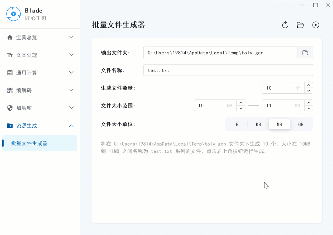The image size is (333, 235).
Task: Click the 匠心千刃 subtitle text
Action: click(36, 18)
